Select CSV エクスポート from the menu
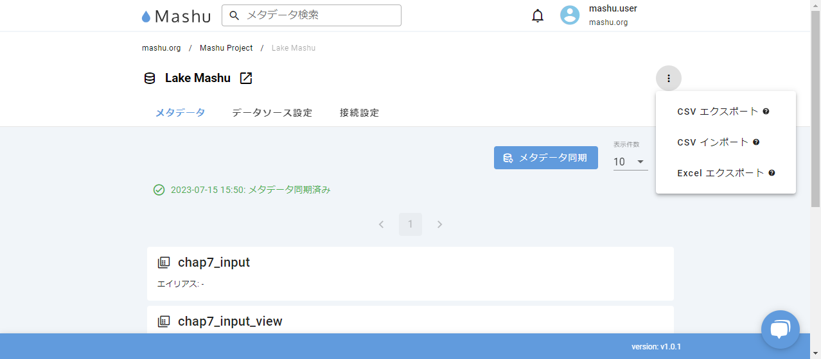 point(718,112)
